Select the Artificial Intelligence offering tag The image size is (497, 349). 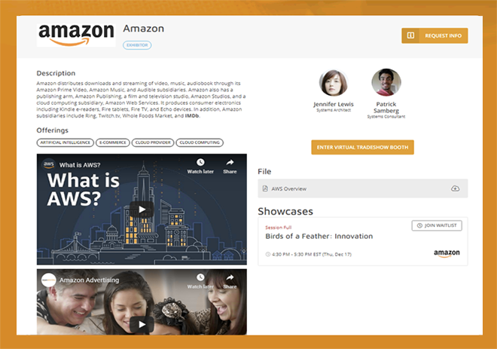66,142
